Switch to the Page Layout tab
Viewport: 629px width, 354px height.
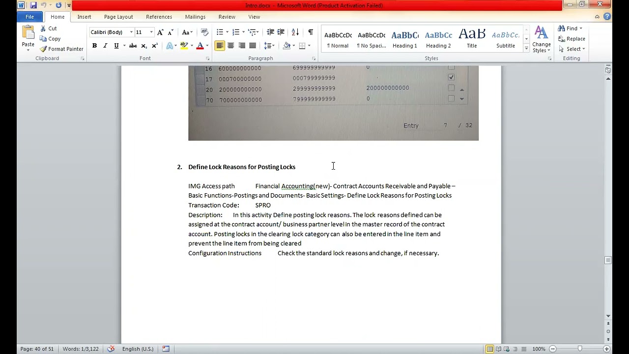(x=118, y=17)
